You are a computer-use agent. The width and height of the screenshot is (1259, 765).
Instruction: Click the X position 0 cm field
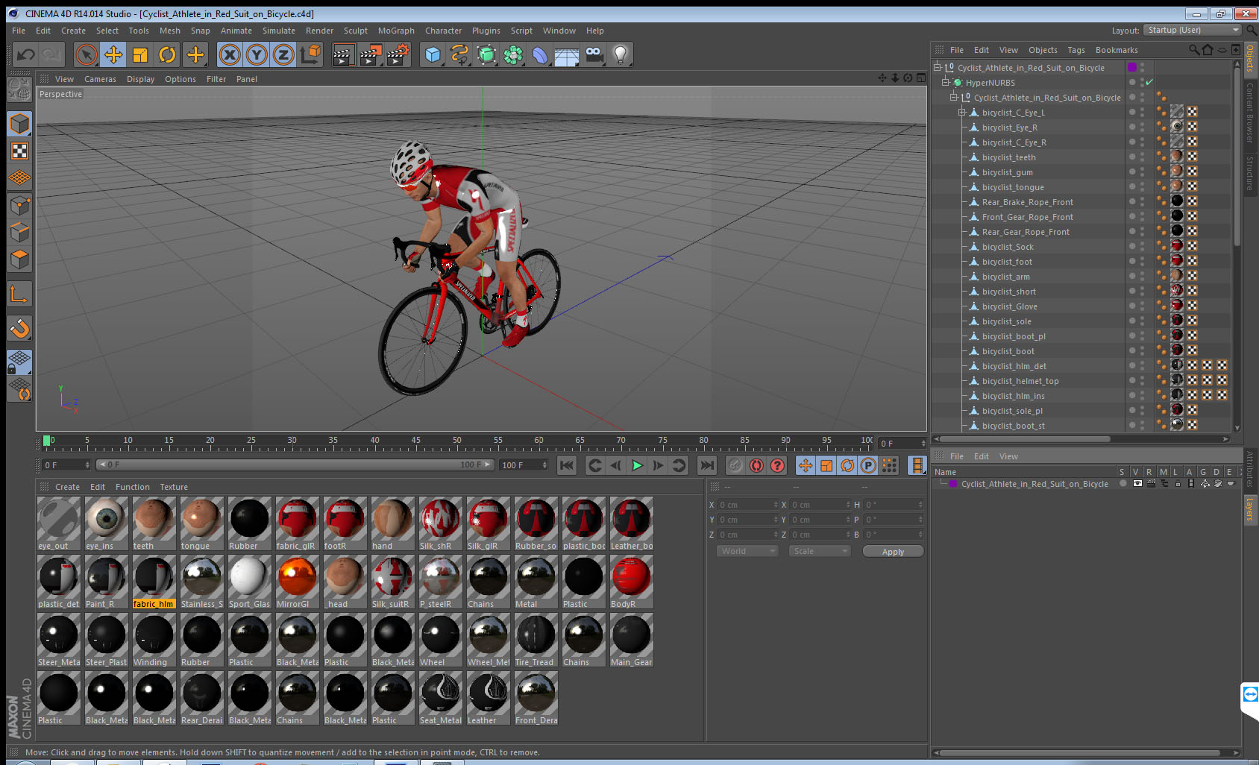[x=748, y=505]
